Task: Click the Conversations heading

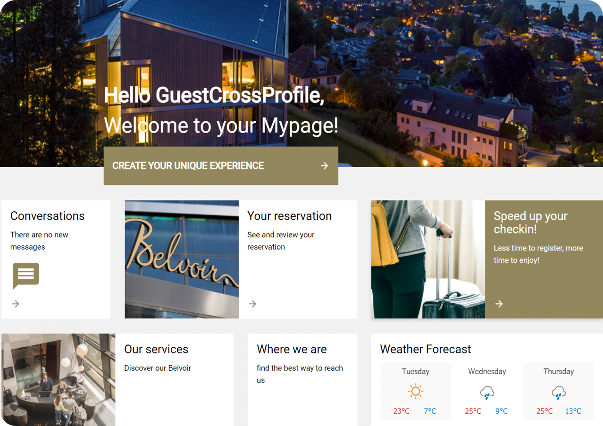Action: 47,216
